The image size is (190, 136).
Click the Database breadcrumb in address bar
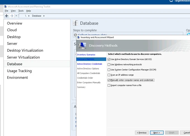click(37, 16)
